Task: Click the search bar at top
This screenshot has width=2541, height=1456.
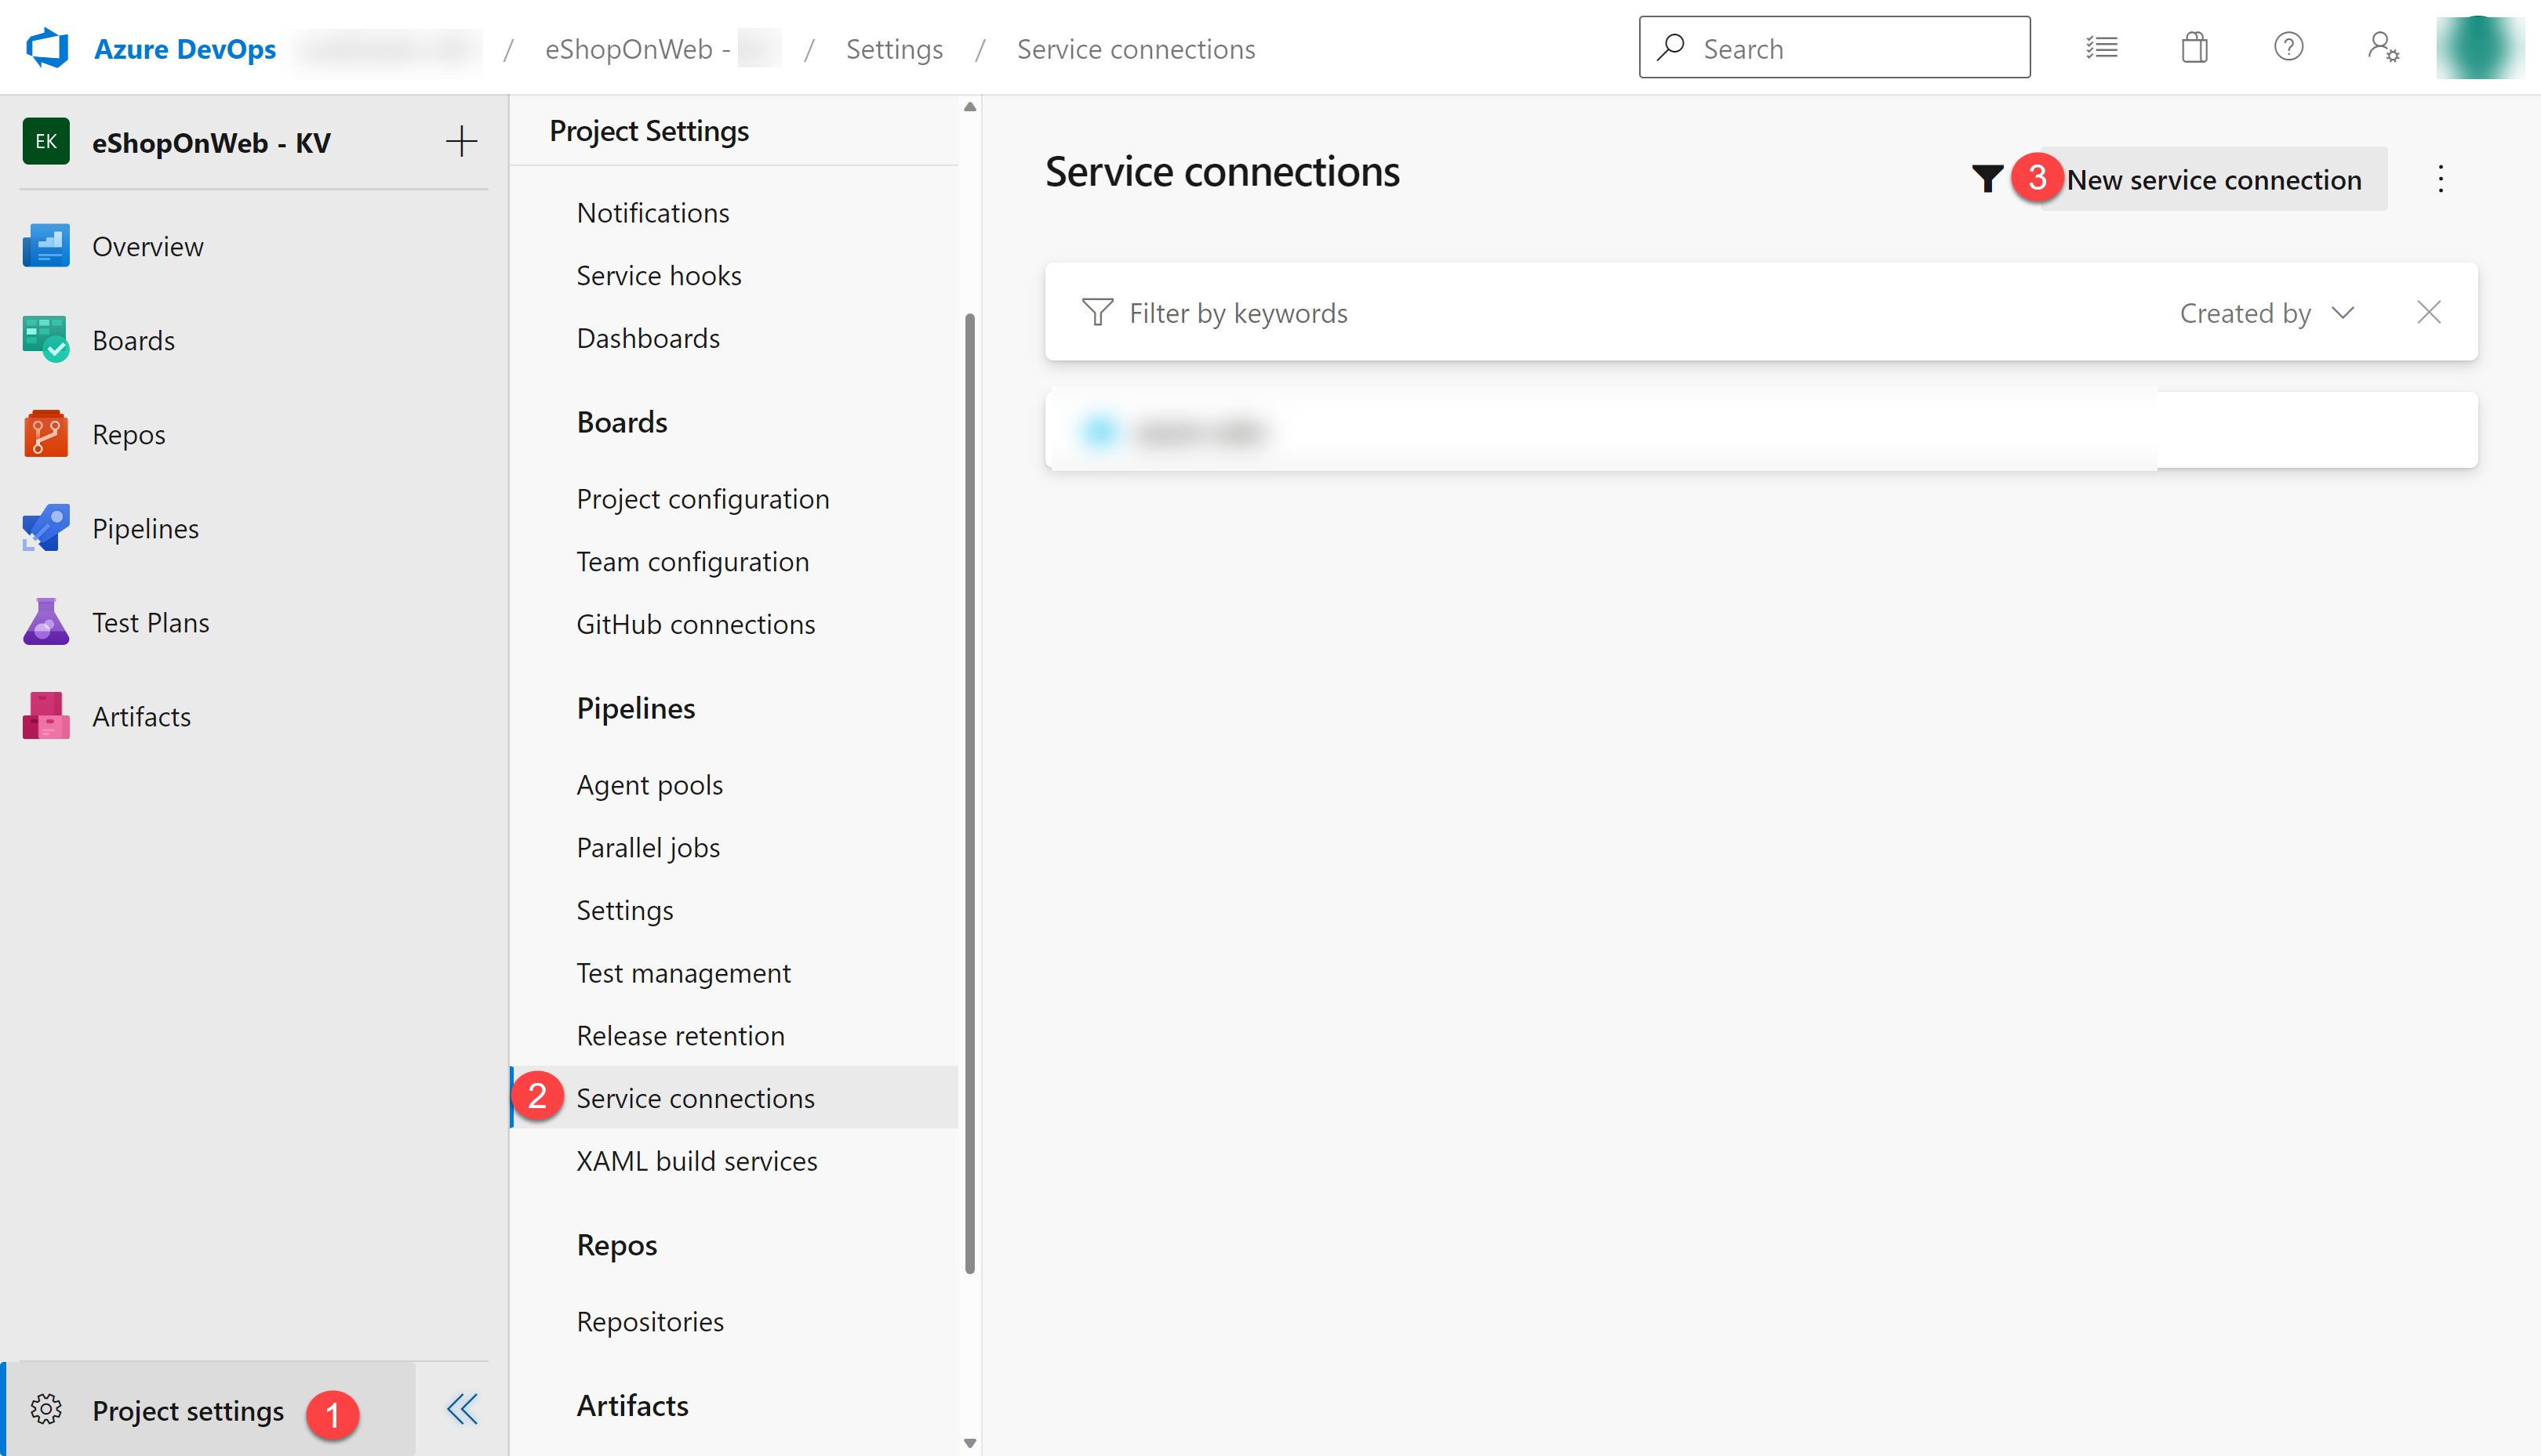Action: coord(1833,47)
